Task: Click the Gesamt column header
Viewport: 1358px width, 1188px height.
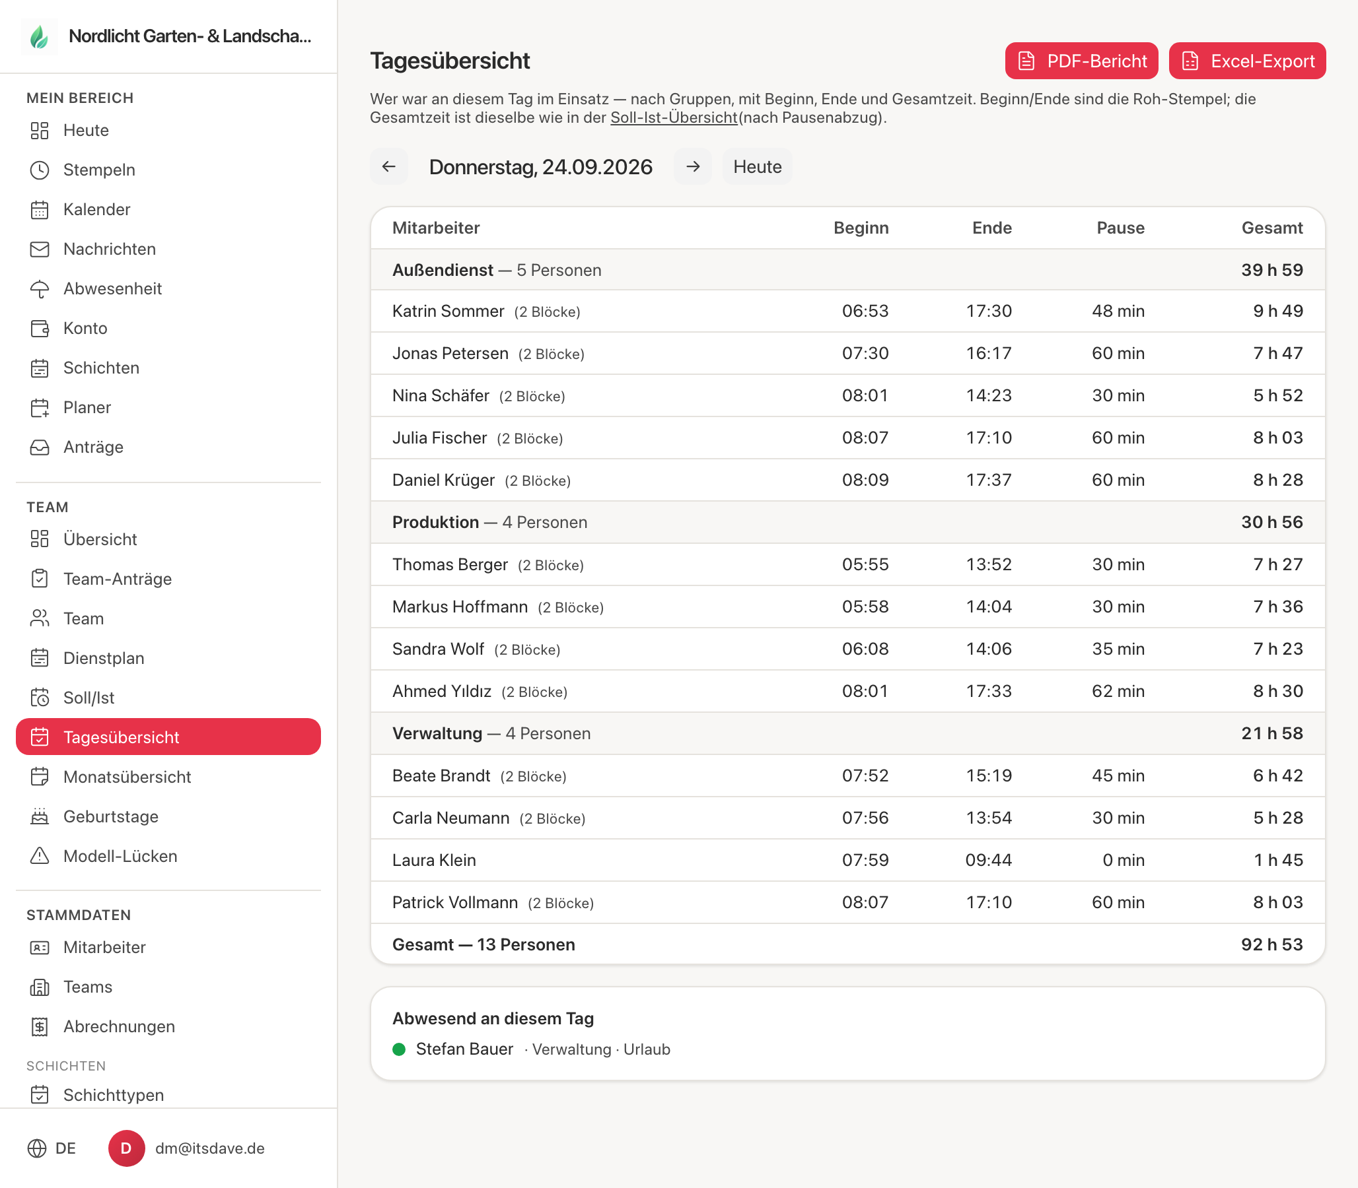Action: click(1271, 228)
